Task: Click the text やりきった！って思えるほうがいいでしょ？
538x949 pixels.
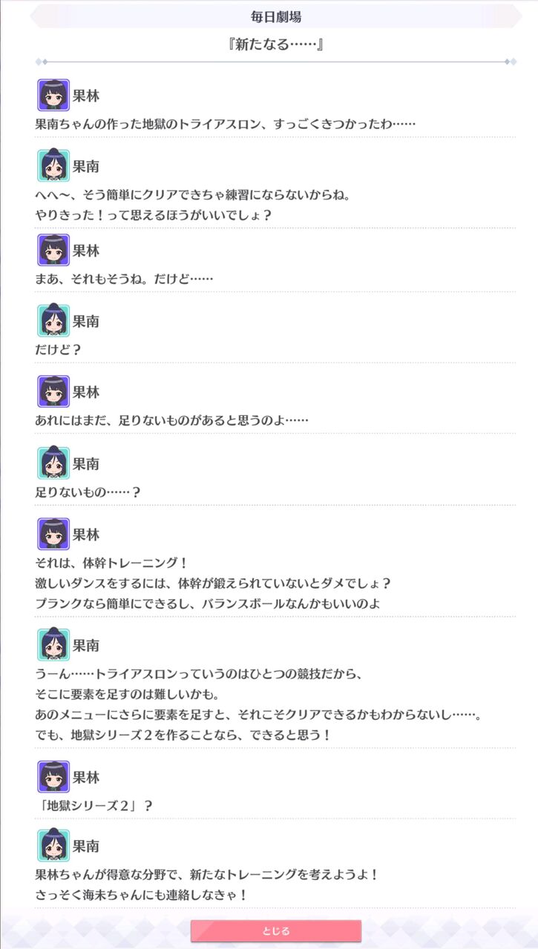Action: pyautogui.click(x=153, y=215)
